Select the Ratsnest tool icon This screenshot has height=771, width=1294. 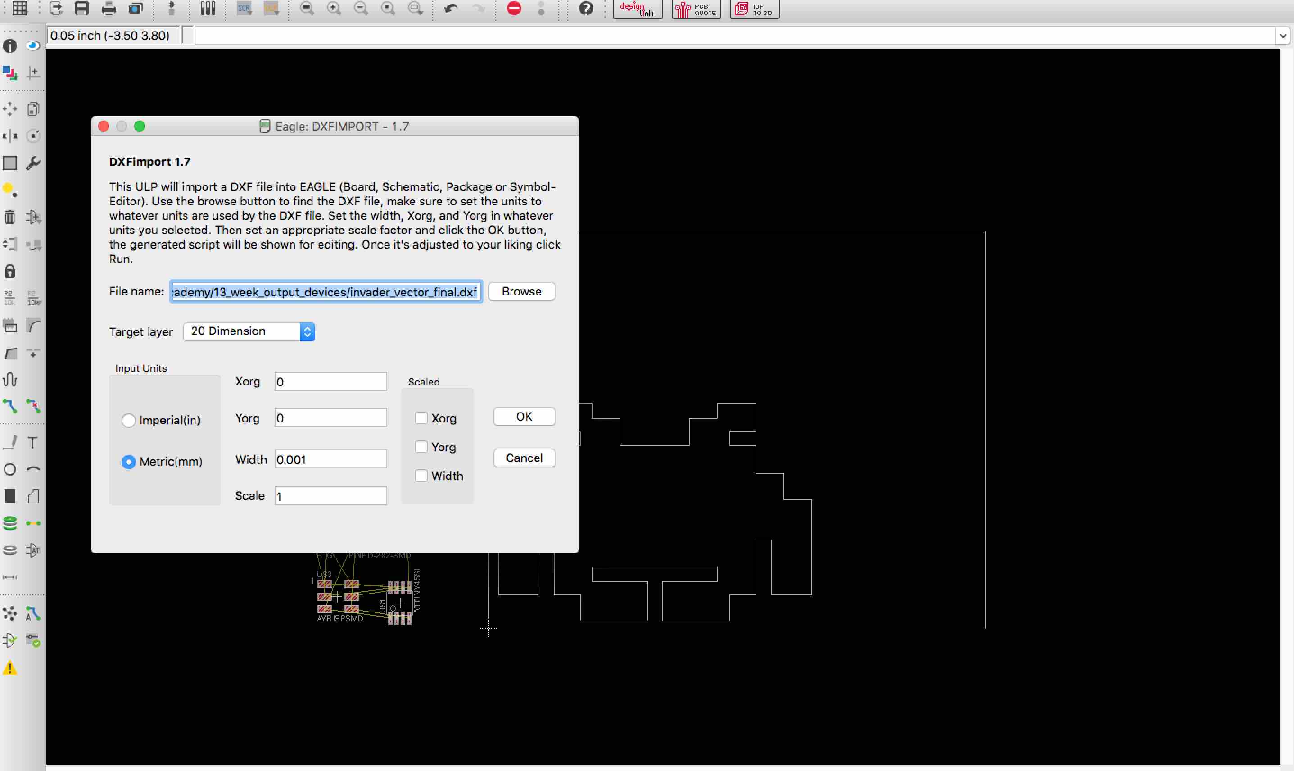[10, 613]
